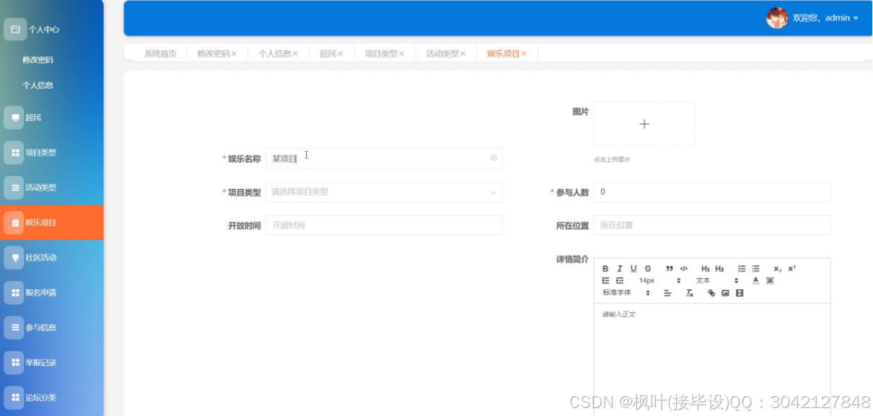Close the 居民 tab
Viewport: 873px width, 416px height.
click(x=340, y=53)
